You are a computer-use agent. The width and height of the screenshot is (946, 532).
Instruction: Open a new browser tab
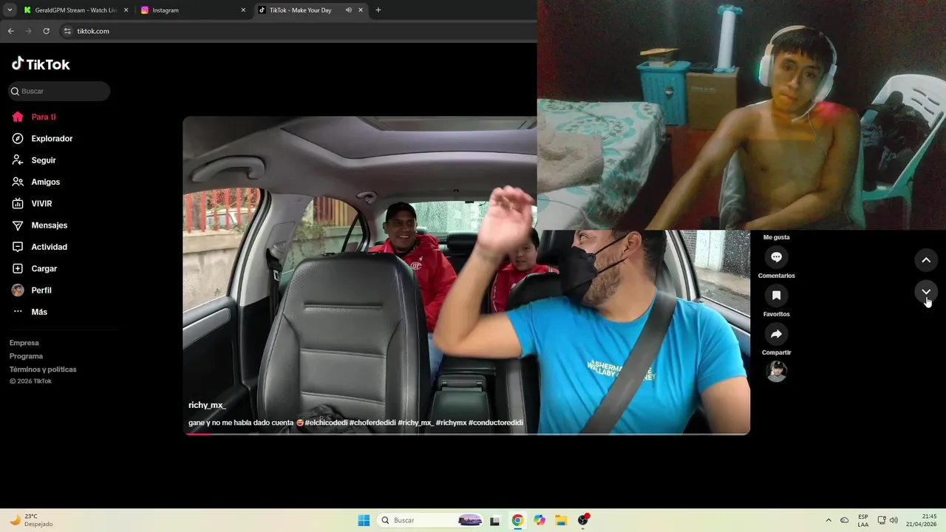(x=378, y=10)
